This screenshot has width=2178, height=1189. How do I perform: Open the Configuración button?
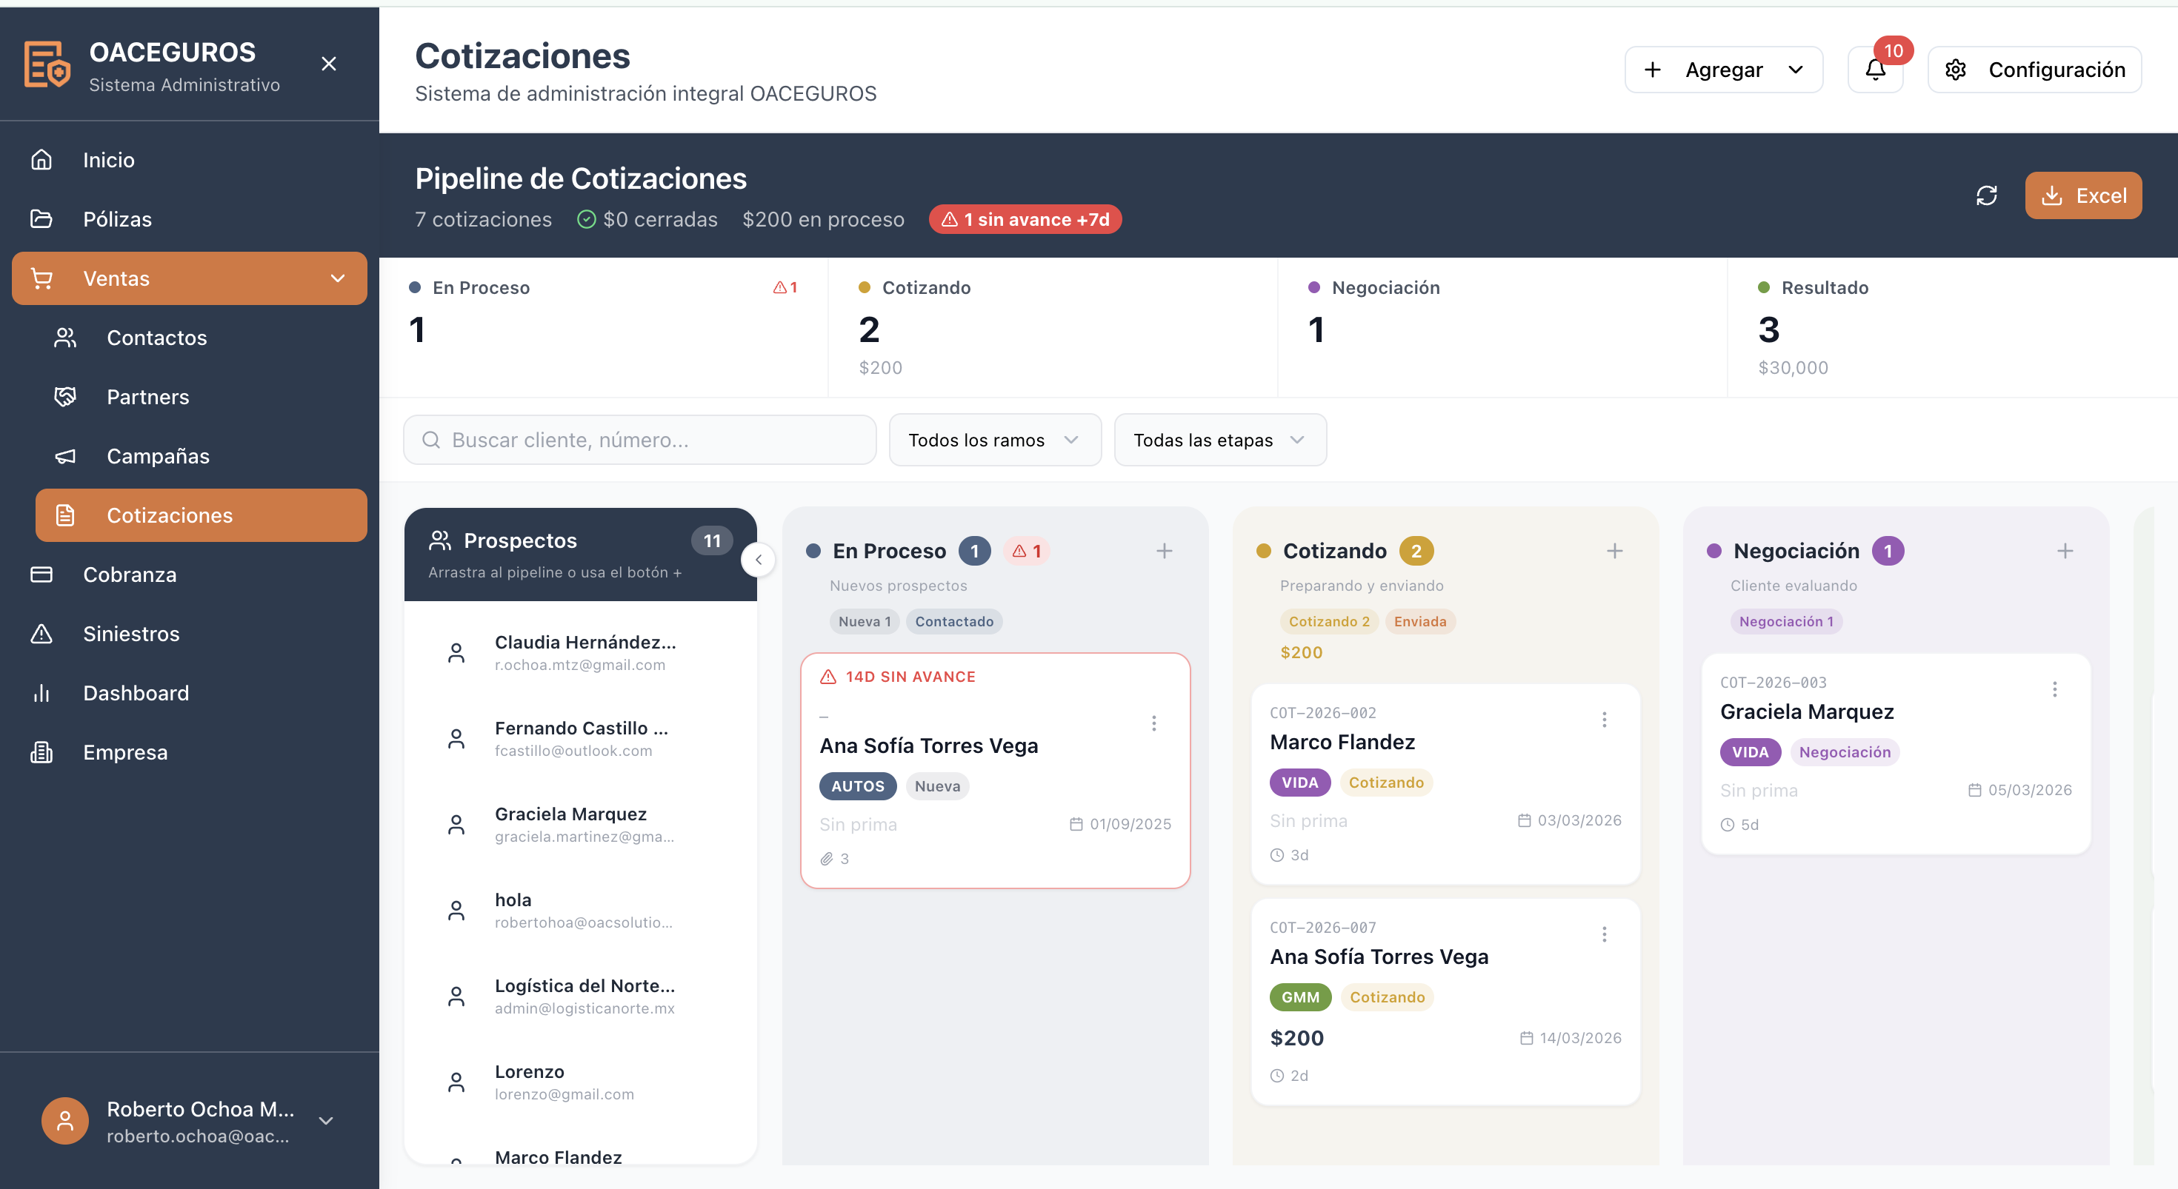(2034, 70)
